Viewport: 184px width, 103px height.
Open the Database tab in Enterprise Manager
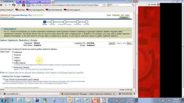tap(124, 17)
